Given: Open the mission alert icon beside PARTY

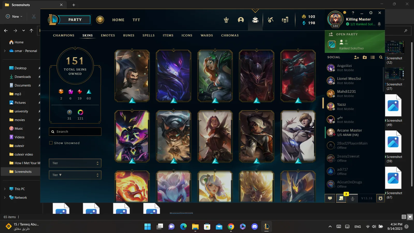Looking at the screenshot, I should (100, 20).
